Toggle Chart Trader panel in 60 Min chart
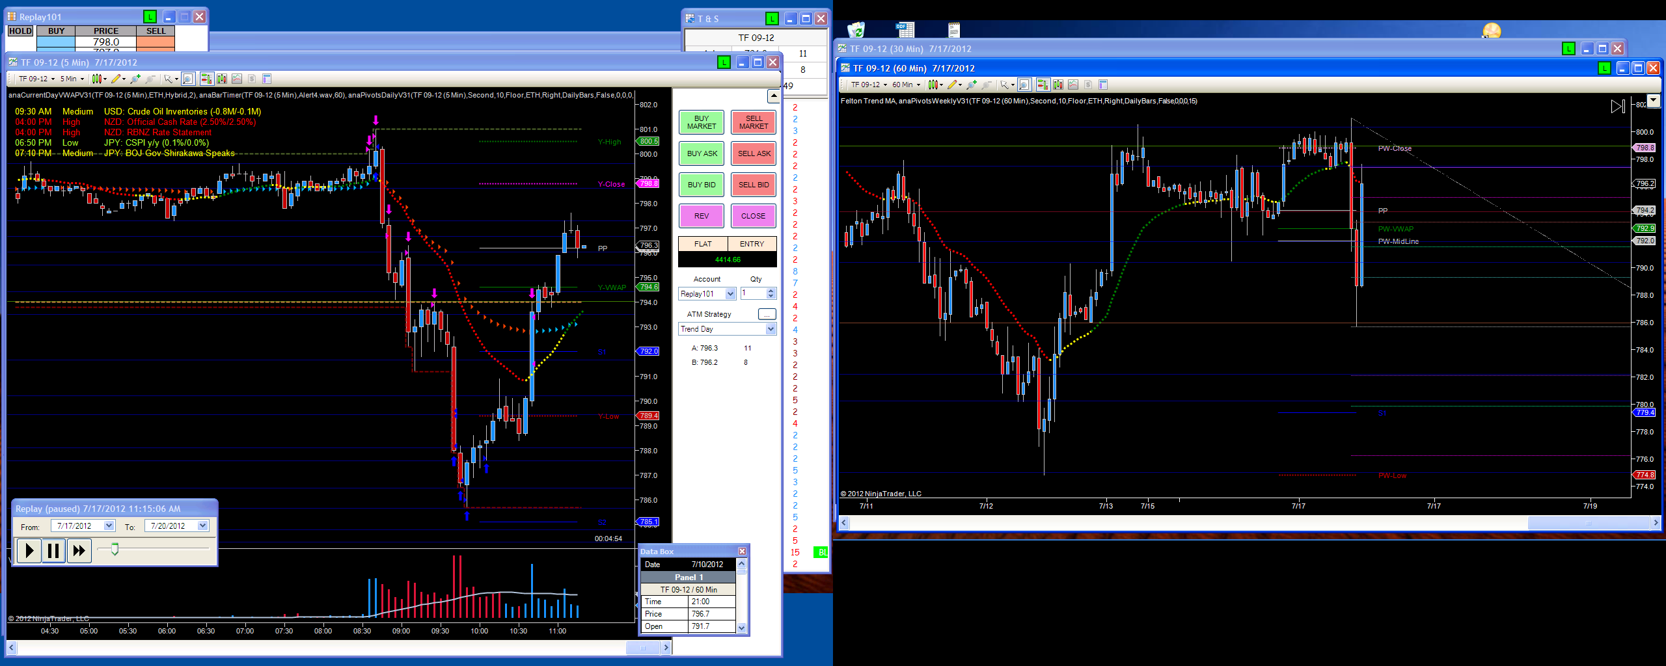Image resolution: width=1666 pixels, height=666 pixels. coord(1043,85)
